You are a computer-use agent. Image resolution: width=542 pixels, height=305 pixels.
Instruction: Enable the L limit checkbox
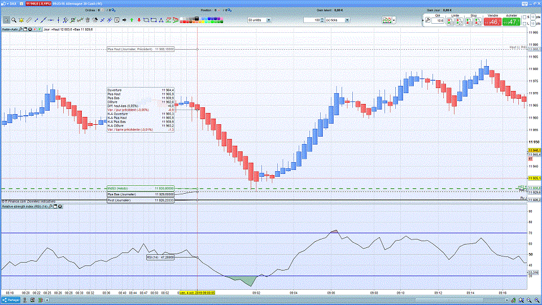pos(524,24)
